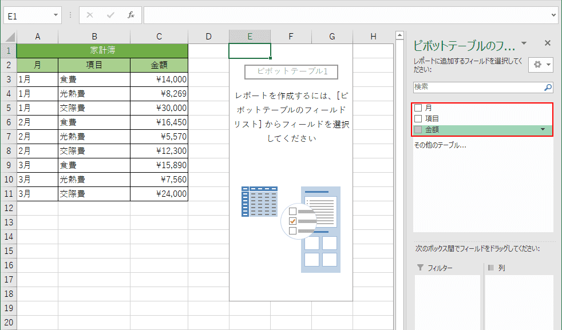Select row 1 header
Viewport: 562px width, 330px height.
[x=9, y=50]
